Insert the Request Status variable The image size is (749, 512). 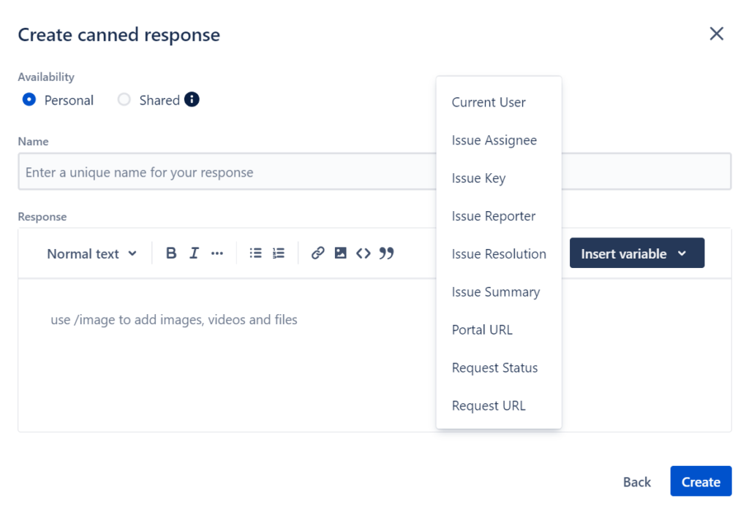coord(494,367)
